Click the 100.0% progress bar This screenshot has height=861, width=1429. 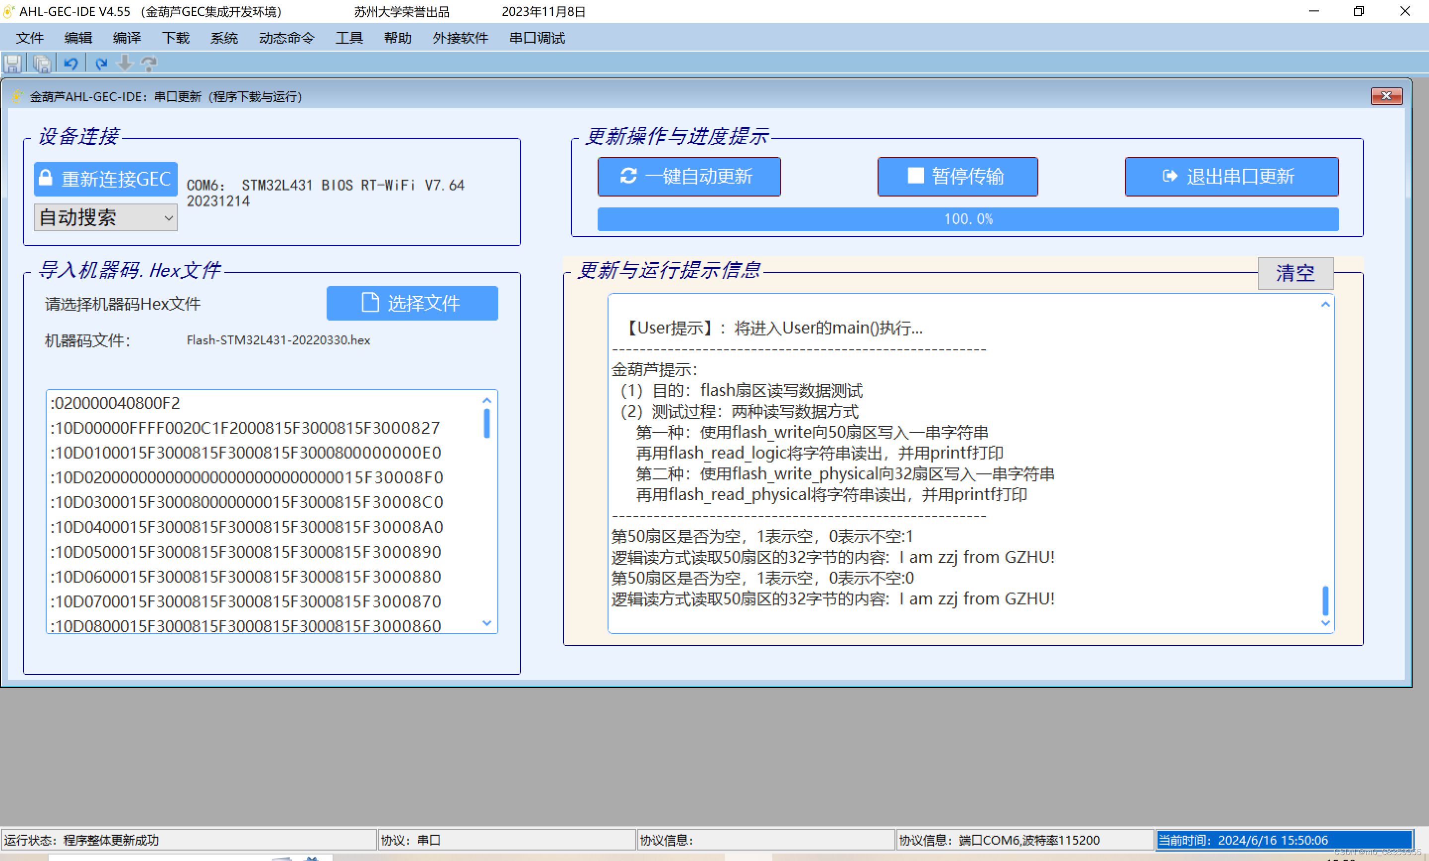pyautogui.click(x=967, y=219)
